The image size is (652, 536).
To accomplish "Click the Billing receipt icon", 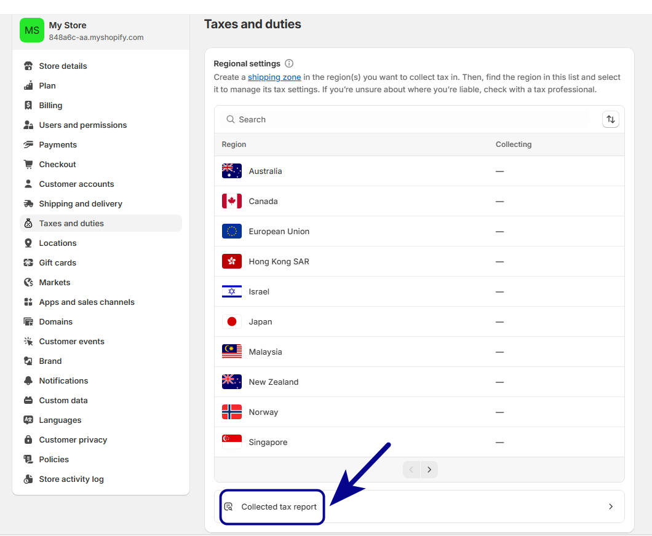I will point(28,105).
